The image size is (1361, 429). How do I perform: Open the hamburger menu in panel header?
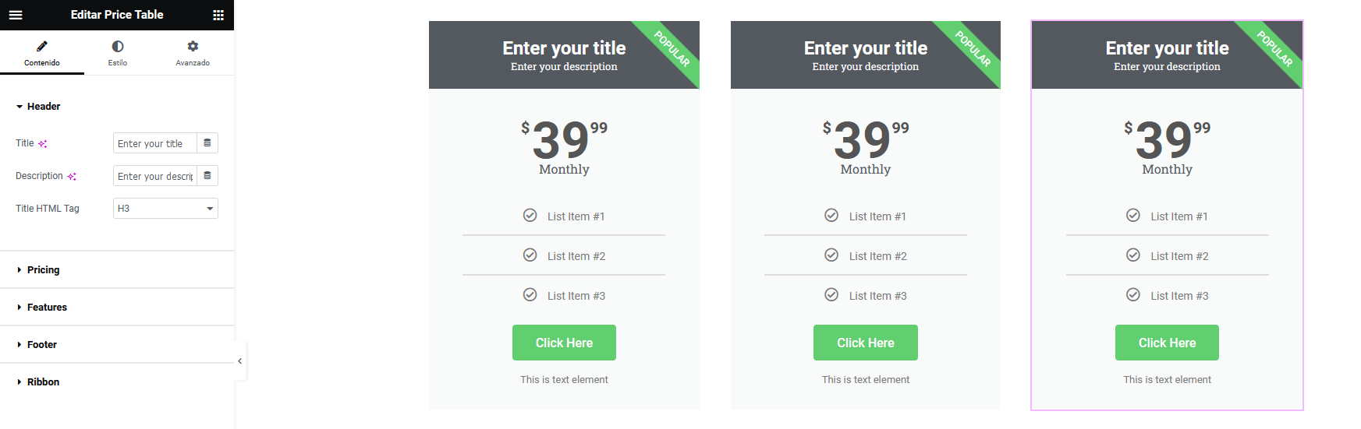pyautogui.click(x=16, y=15)
